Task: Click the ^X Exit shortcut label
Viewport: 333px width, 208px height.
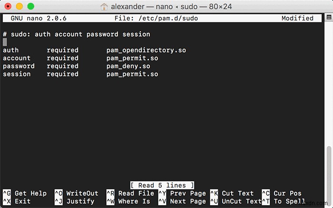Action: click(17, 201)
